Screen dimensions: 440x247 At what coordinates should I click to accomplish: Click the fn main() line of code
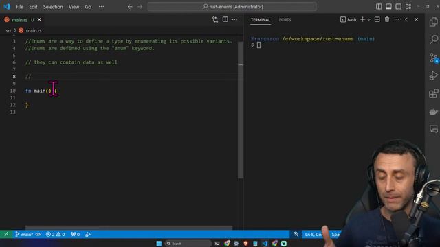(41, 91)
